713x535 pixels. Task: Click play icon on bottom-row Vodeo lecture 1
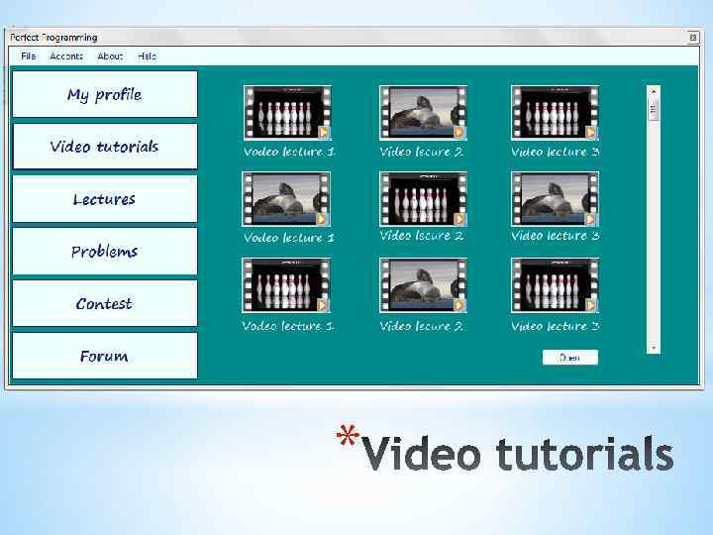pos(322,305)
